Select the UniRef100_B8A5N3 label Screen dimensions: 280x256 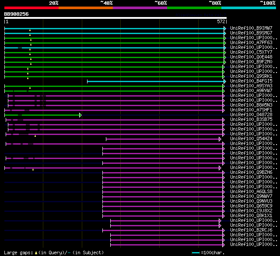coord(251,105)
